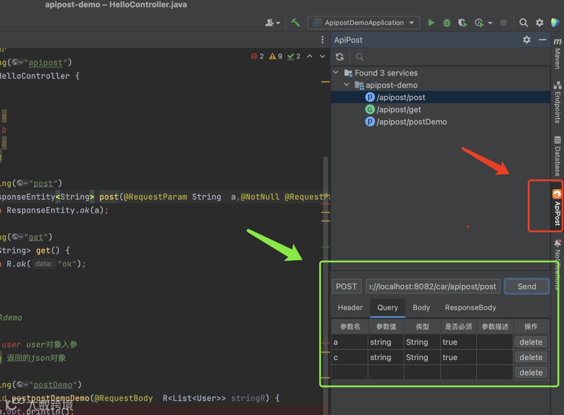Collapse the apipost-demo module node
The height and width of the screenshot is (415, 564).
[x=347, y=85]
